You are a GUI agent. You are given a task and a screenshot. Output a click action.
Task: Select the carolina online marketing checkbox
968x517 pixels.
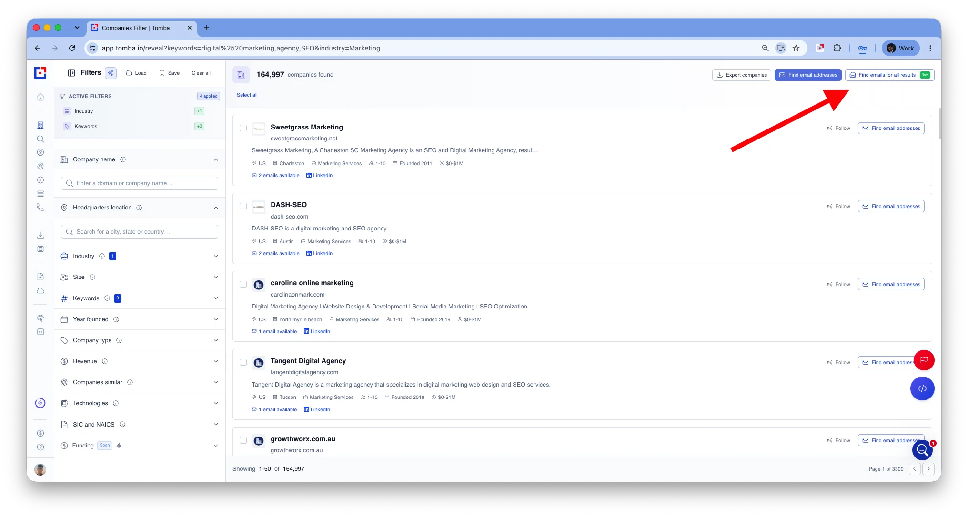click(x=243, y=284)
